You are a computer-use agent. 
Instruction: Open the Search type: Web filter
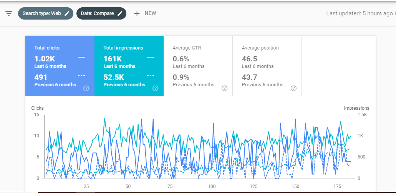(x=41, y=13)
